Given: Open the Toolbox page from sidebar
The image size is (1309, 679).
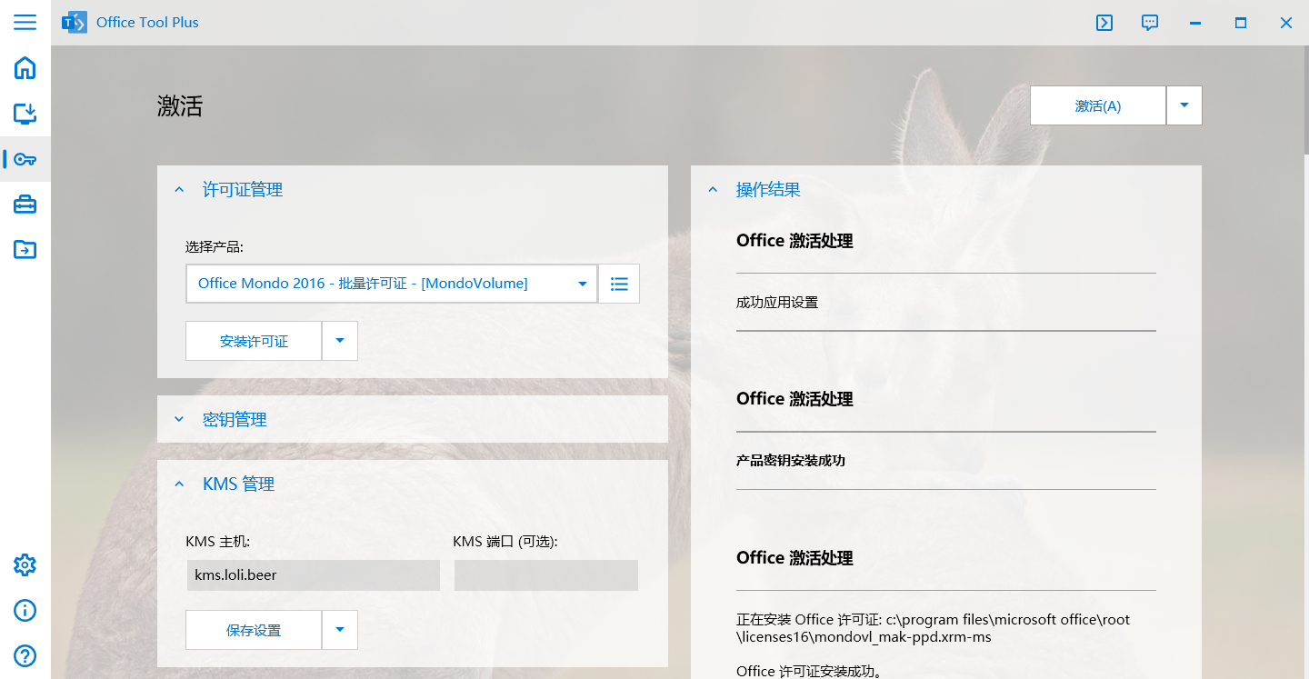Looking at the screenshot, I should [25, 205].
